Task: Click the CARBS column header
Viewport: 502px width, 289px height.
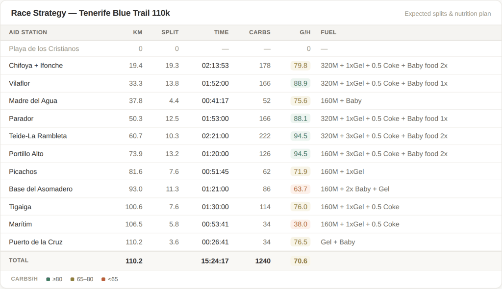Action: (x=260, y=32)
